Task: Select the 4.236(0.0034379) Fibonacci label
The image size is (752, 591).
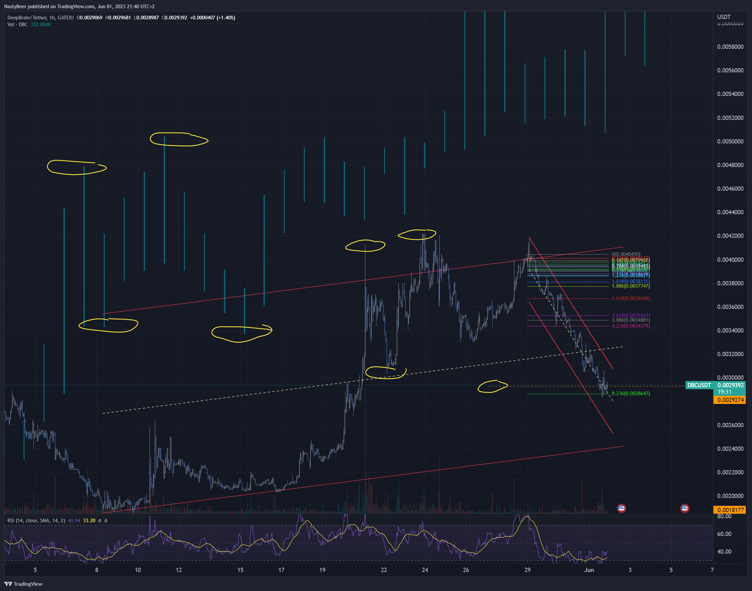Action: [631, 326]
